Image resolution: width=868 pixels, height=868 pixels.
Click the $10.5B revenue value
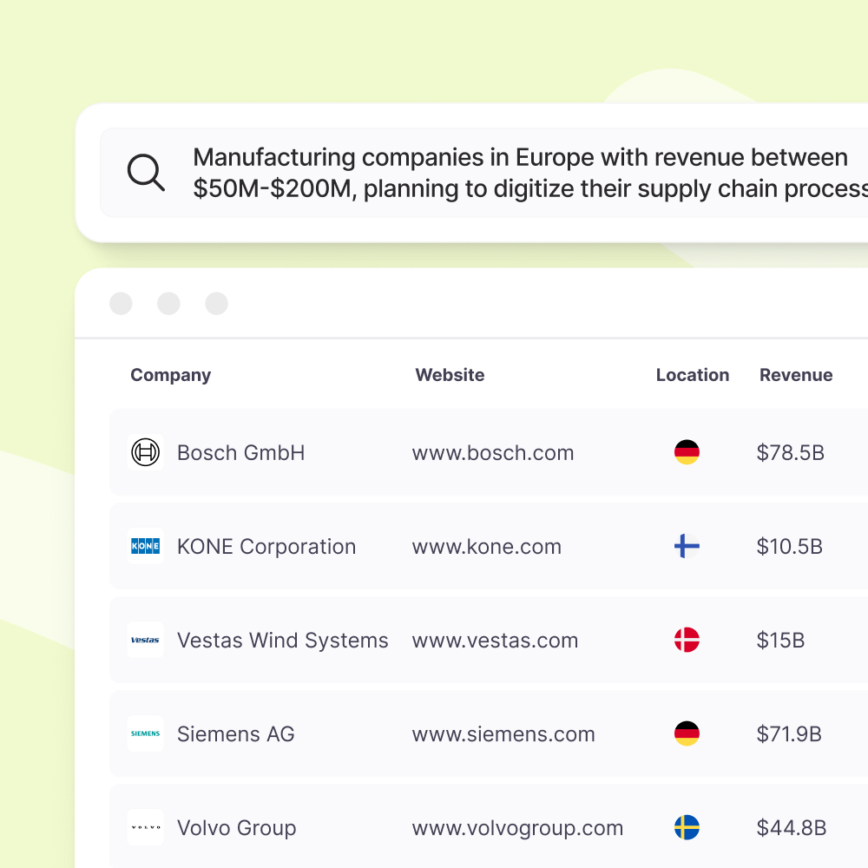coord(789,547)
